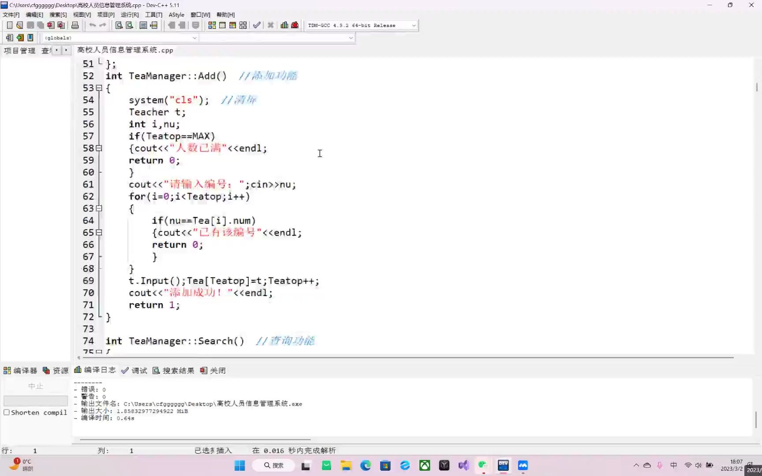Compile the program
Viewport: 762px width, 476px height.
click(212, 25)
